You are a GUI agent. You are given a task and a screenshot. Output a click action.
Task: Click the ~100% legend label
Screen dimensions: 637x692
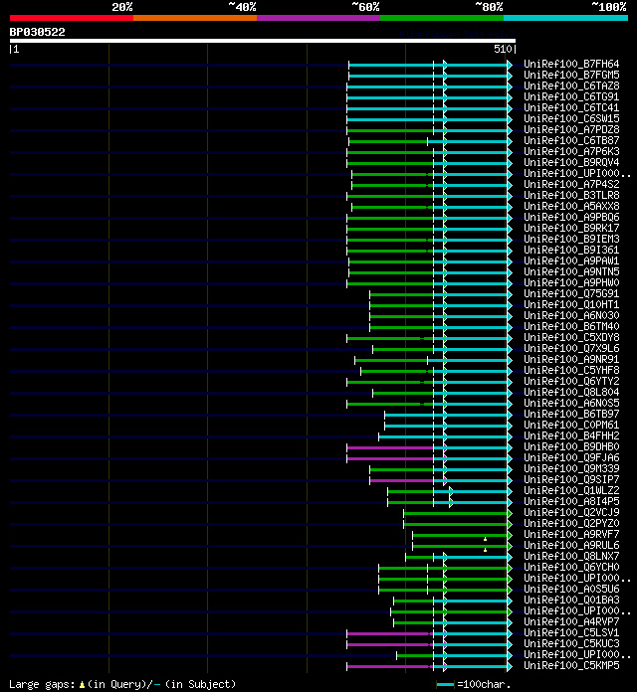(609, 7)
